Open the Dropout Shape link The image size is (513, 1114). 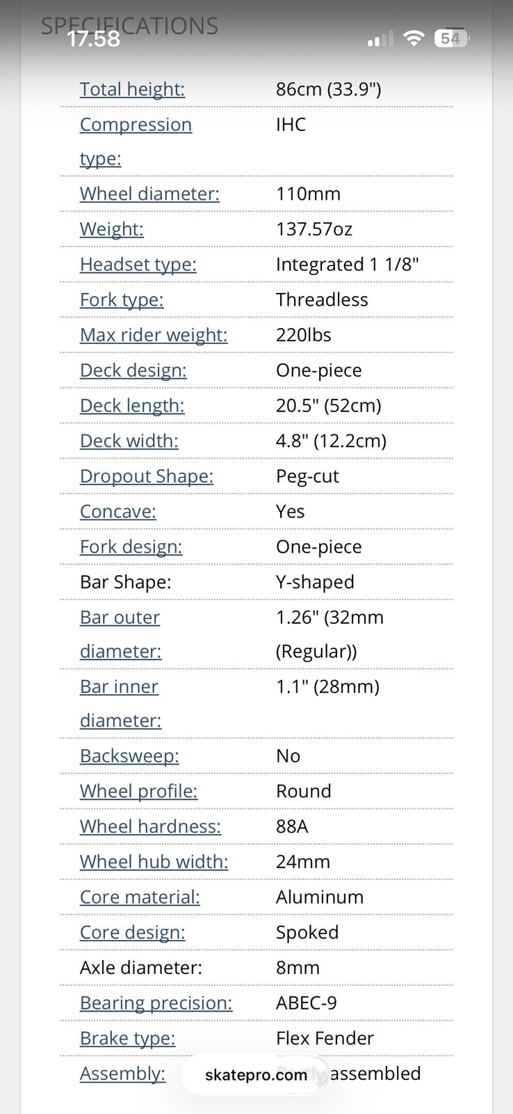pos(147,476)
